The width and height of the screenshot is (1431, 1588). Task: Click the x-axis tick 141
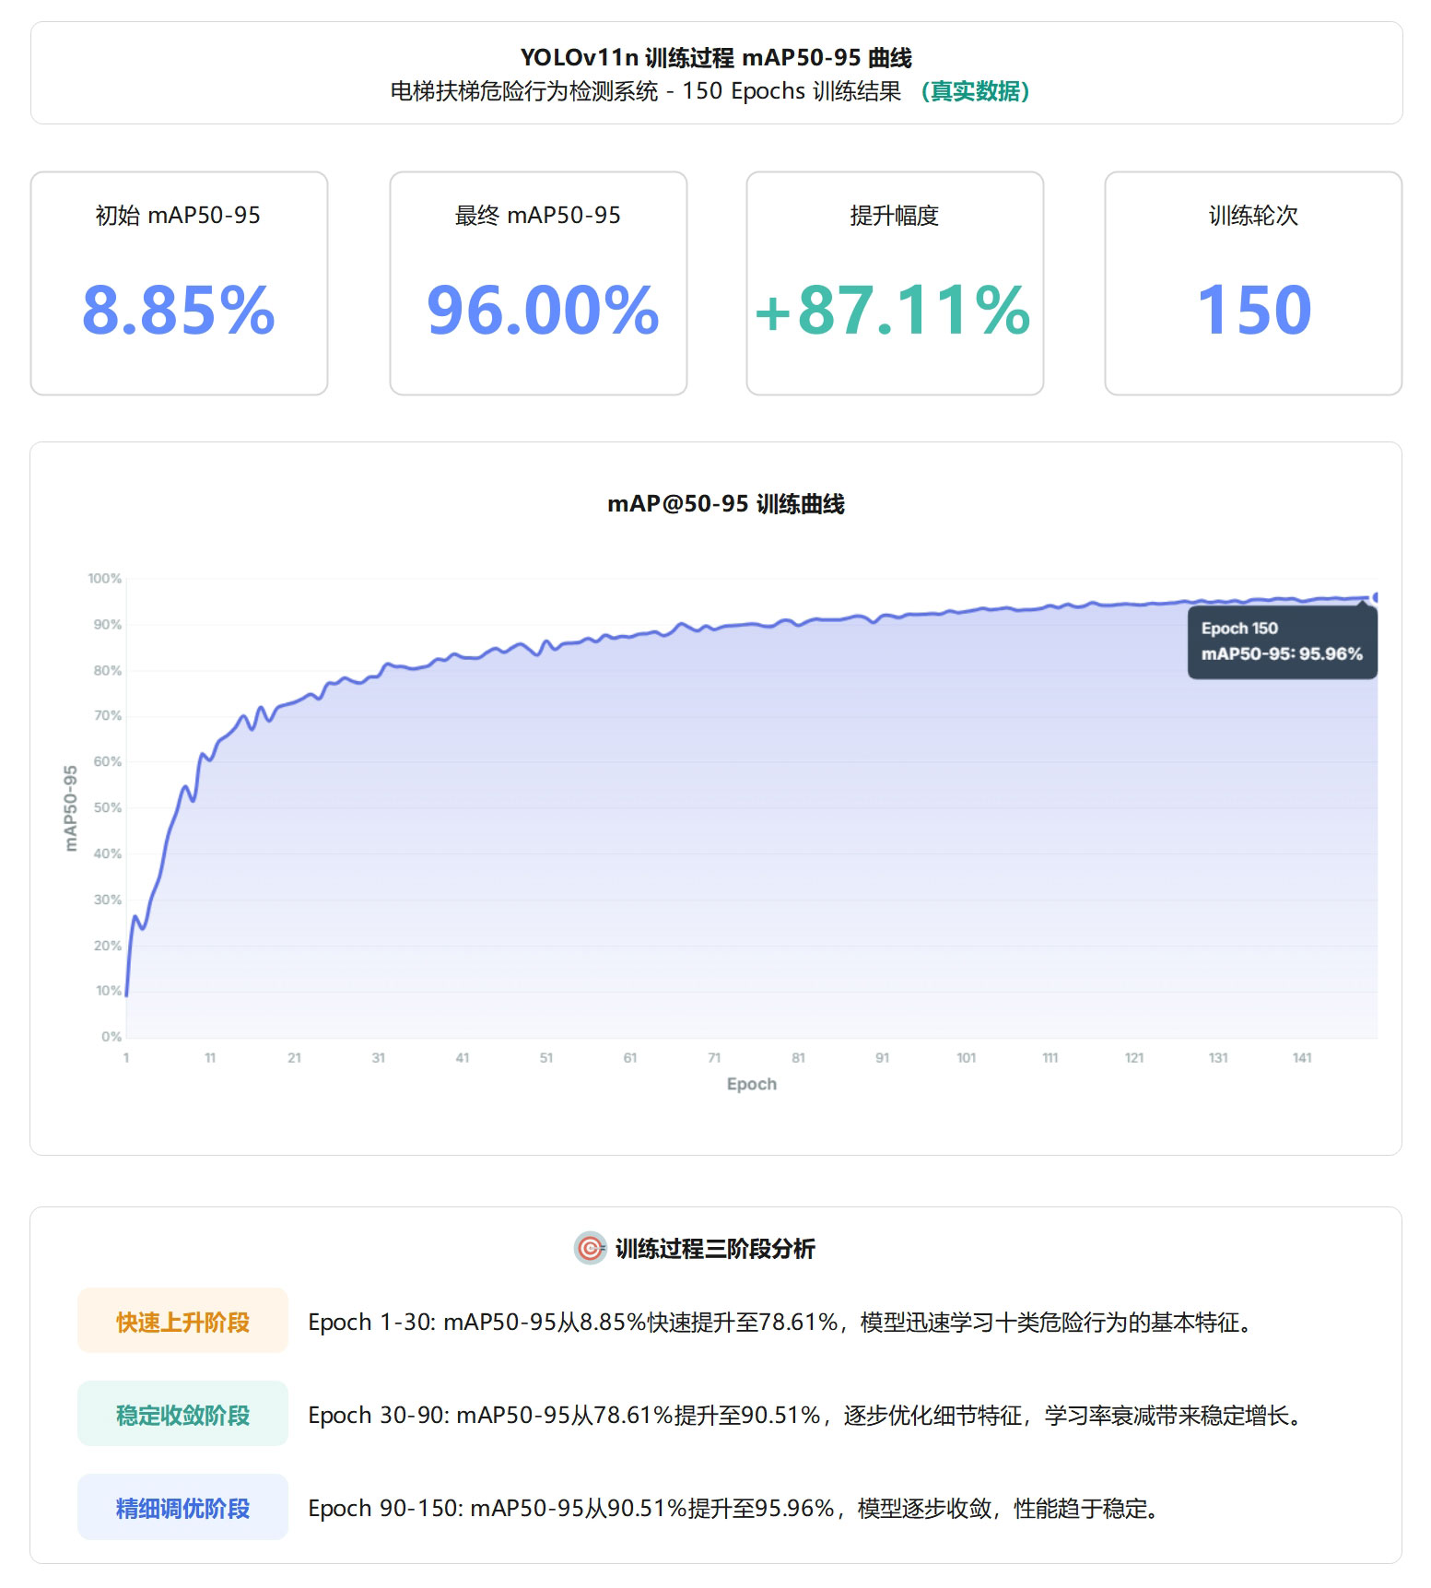point(1302,1058)
